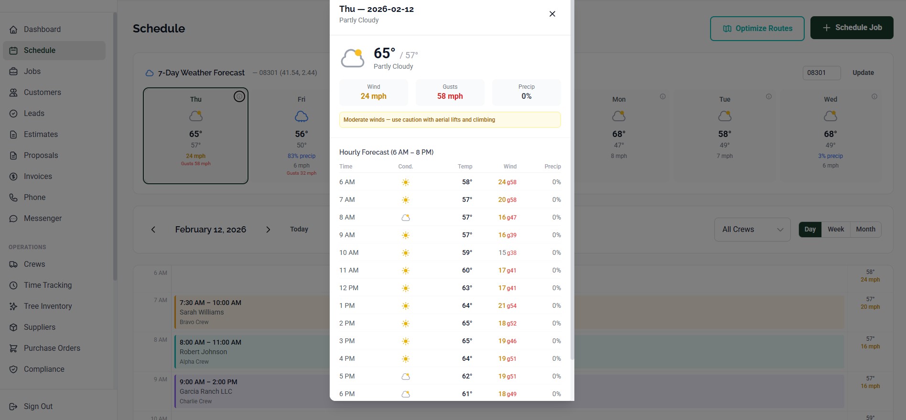Select the Phone icon in the sidebar
The width and height of the screenshot is (906, 420).
(x=14, y=197)
